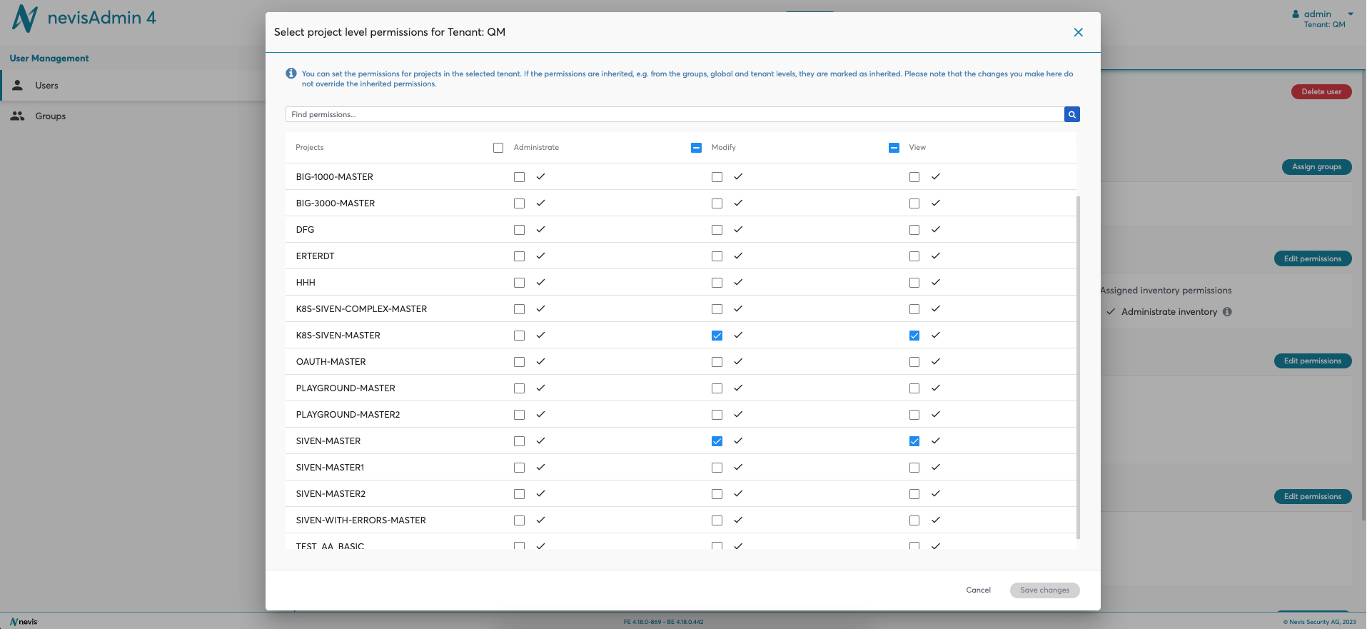The height and width of the screenshot is (629, 1367).
Task: Click the nevisAdmin 4 logo icon
Action: pos(25,19)
